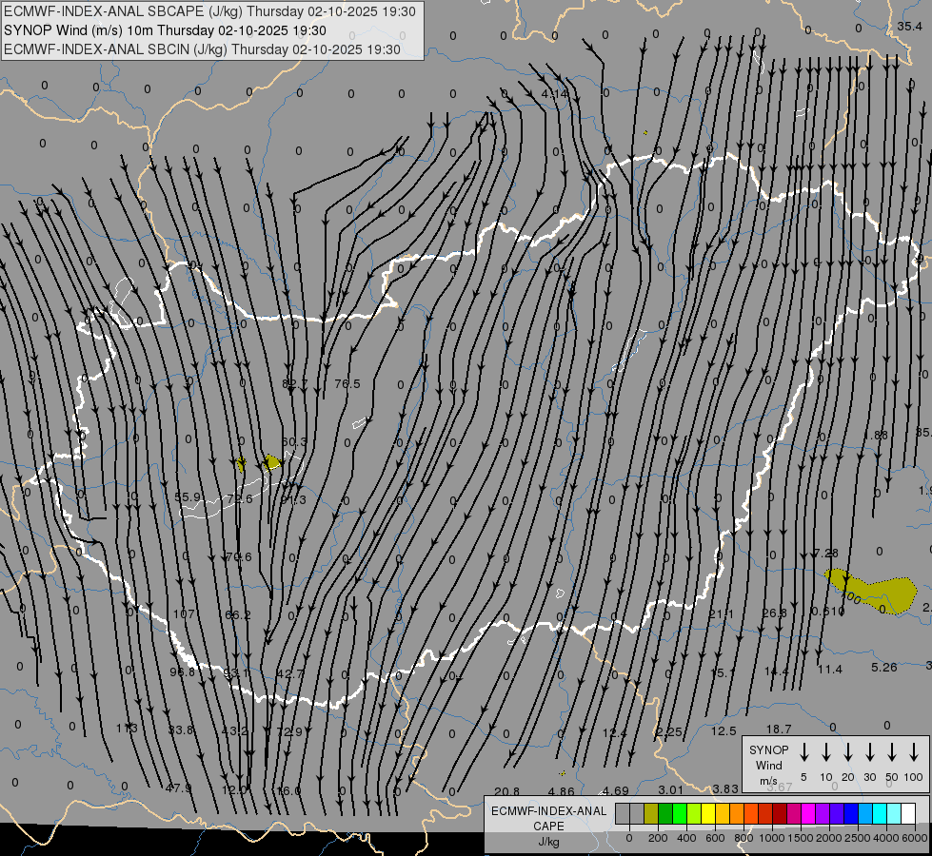
Task: Click the 6000 tick label on CAPE scale
Action: coord(915,838)
